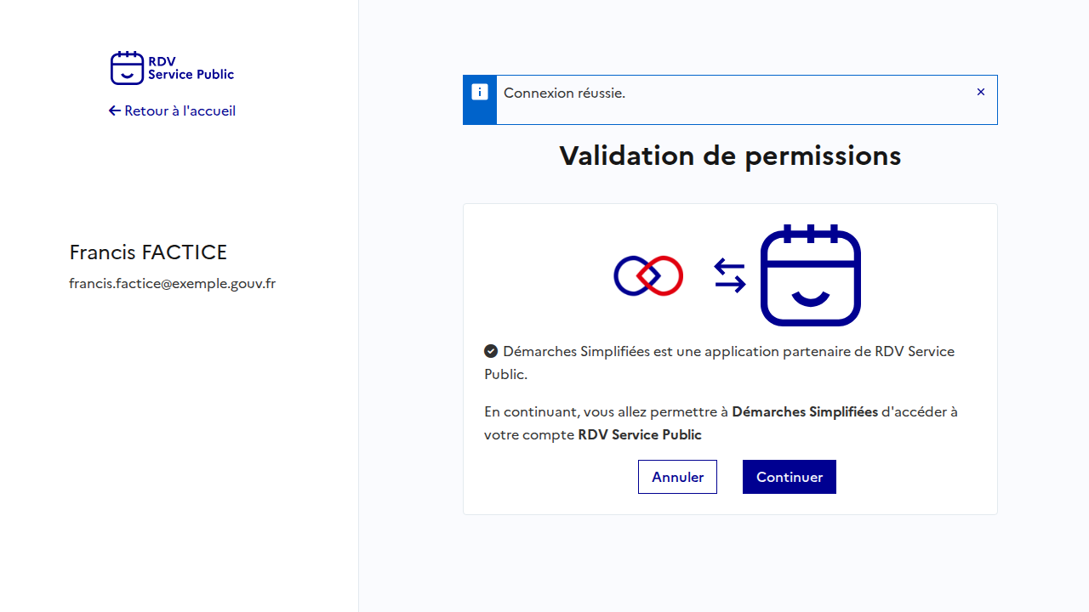Click bold "RDV Service Public" account text
This screenshot has width=1089, height=612.
click(639, 434)
